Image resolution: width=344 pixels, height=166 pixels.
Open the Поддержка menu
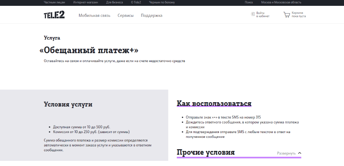pyautogui.click(x=151, y=15)
